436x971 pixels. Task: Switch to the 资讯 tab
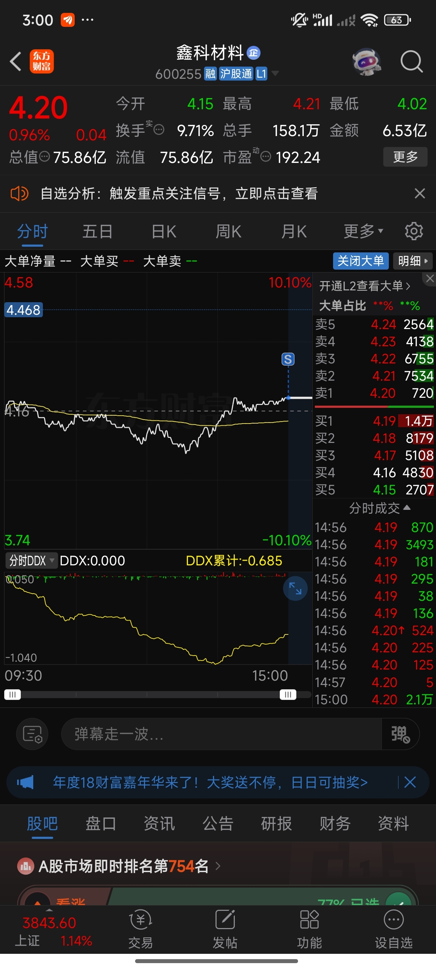tap(159, 823)
